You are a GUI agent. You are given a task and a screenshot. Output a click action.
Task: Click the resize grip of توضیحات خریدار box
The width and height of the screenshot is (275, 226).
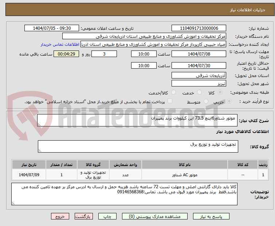tap(13, 203)
